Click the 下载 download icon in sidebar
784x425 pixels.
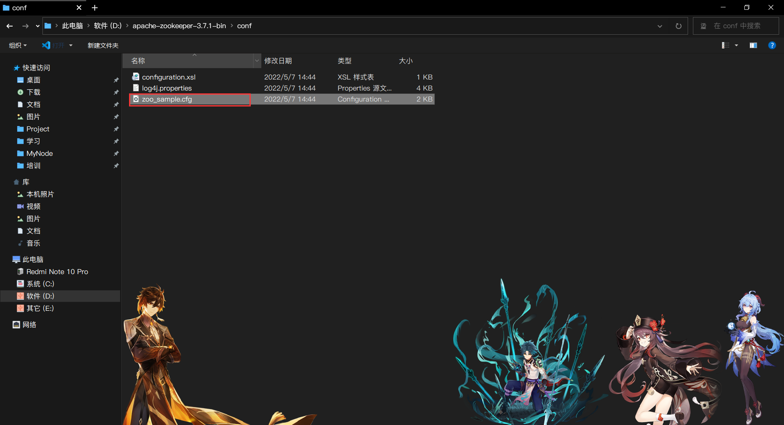(x=20, y=92)
